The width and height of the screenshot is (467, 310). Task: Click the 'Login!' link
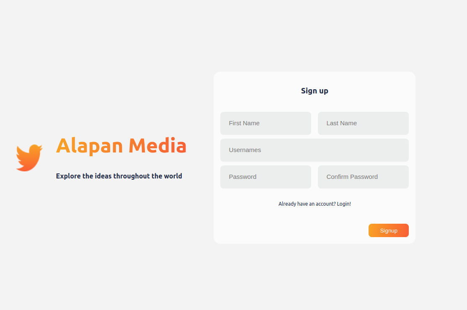(x=343, y=204)
